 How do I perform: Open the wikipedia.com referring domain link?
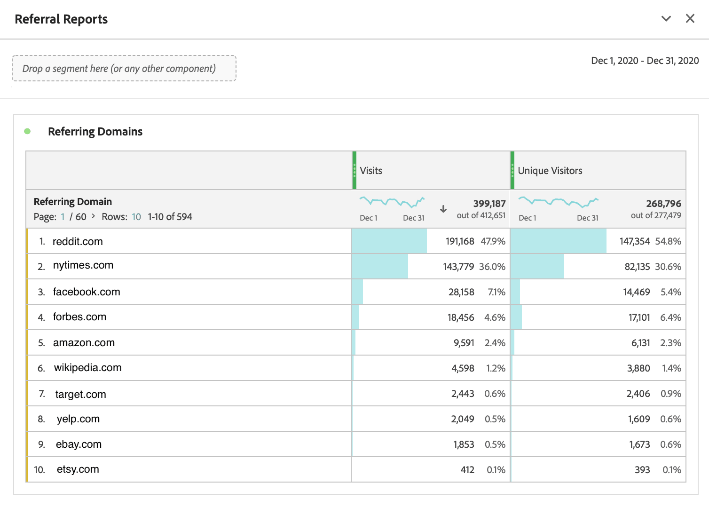(x=88, y=368)
